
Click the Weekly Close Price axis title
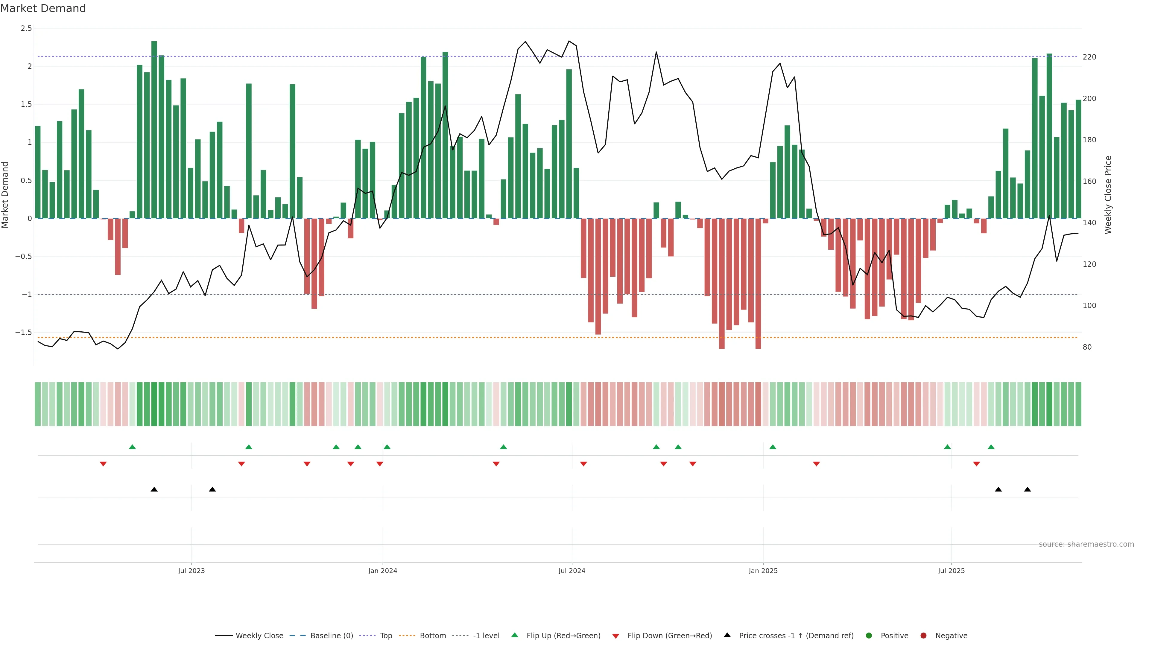1108,195
